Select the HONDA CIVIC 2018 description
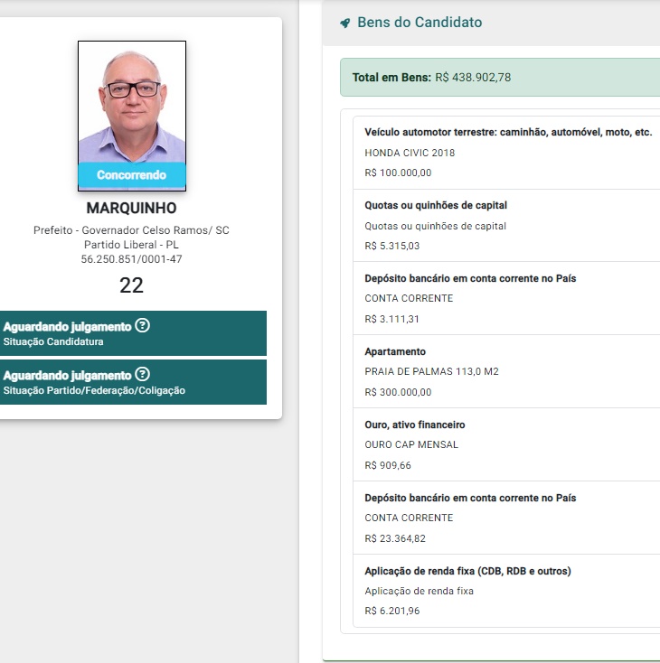This screenshot has width=660, height=663. (410, 153)
